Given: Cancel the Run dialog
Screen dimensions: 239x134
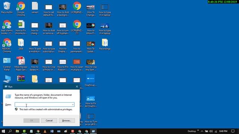Looking at the screenshot, I should [49, 121].
